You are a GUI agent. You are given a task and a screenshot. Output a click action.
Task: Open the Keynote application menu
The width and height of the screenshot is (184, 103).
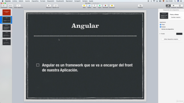pyautogui.click(x=8, y=1)
